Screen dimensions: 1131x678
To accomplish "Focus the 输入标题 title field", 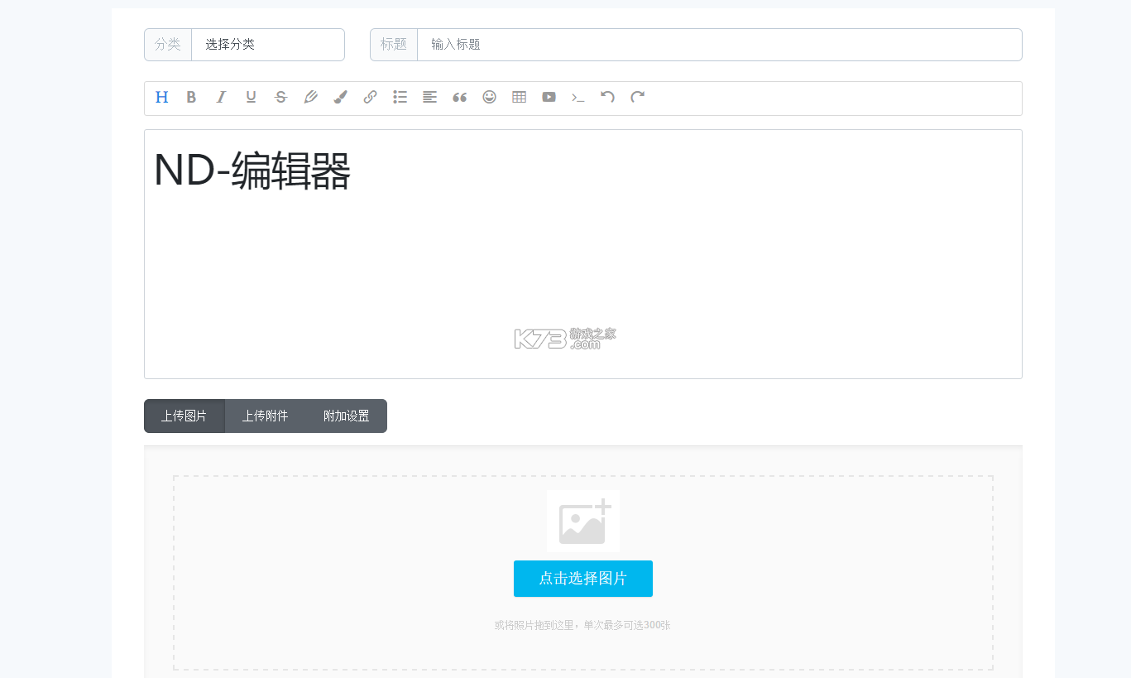I will click(x=720, y=45).
